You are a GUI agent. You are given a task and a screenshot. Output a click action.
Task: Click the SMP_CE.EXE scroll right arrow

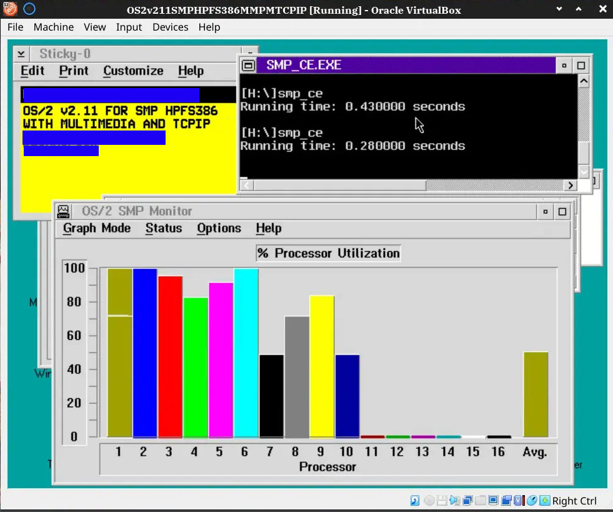tap(571, 185)
